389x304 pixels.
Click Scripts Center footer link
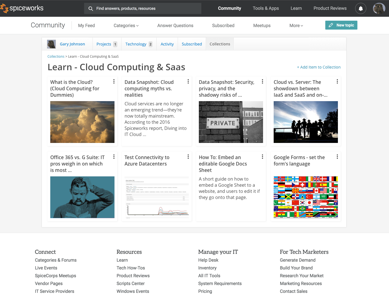coord(130,283)
